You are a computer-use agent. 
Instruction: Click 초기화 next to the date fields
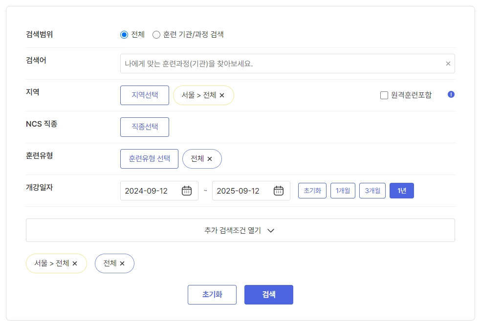(312, 191)
